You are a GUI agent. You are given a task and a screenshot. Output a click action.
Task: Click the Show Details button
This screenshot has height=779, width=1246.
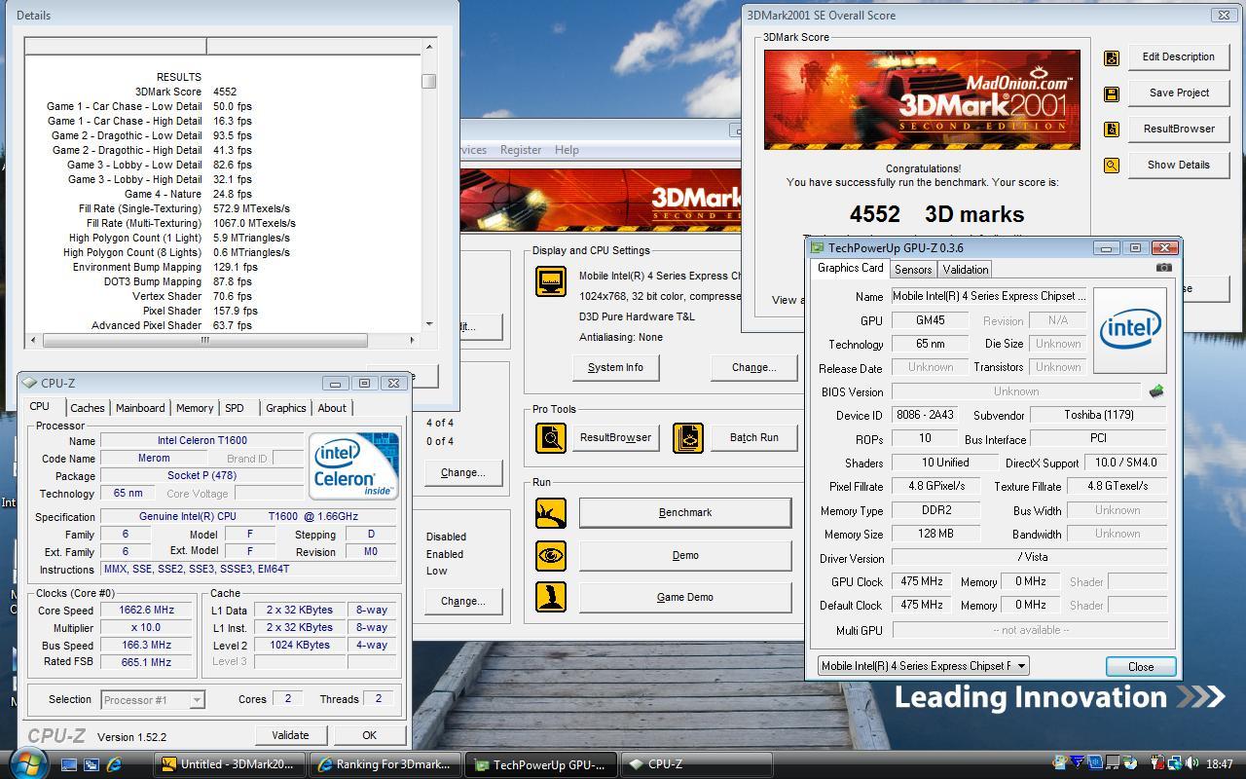1179,165
